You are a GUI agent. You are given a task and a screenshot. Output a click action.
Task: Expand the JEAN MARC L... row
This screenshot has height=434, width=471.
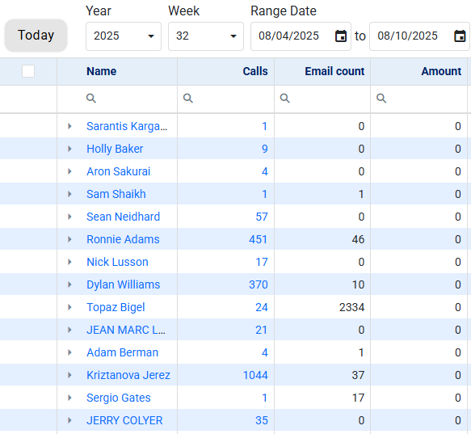pyautogui.click(x=69, y=330)
